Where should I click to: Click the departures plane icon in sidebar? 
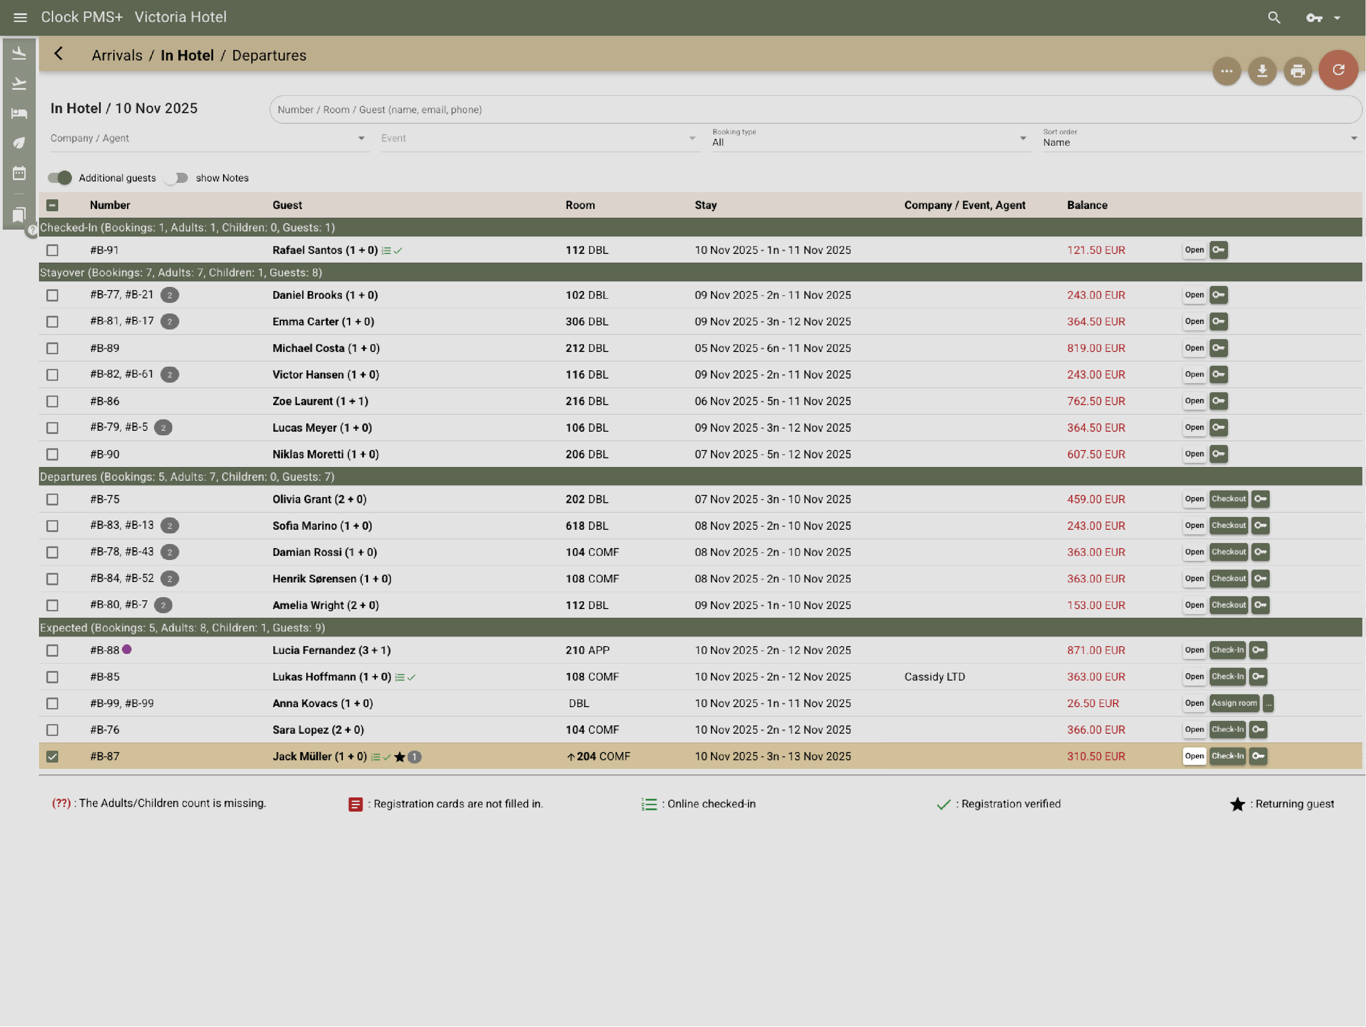coord(19,83)
